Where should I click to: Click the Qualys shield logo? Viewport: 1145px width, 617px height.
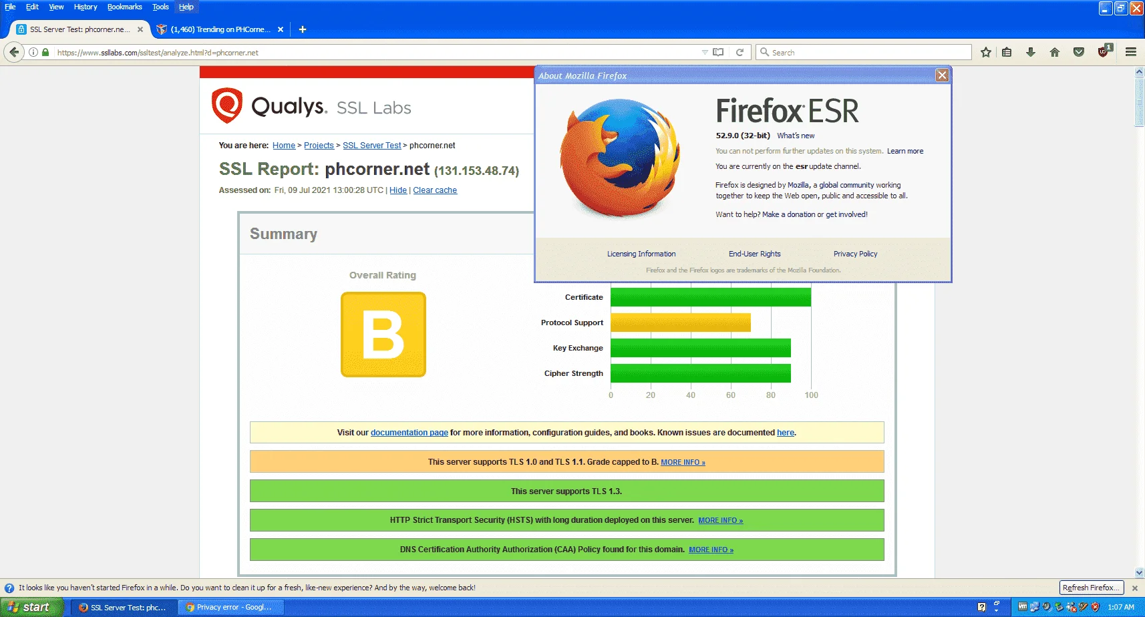(x=227, y=106)
